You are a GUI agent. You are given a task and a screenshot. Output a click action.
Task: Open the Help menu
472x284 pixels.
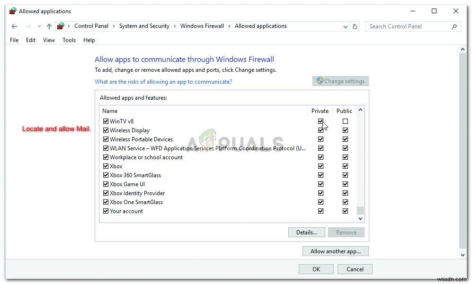coord(89,40)
